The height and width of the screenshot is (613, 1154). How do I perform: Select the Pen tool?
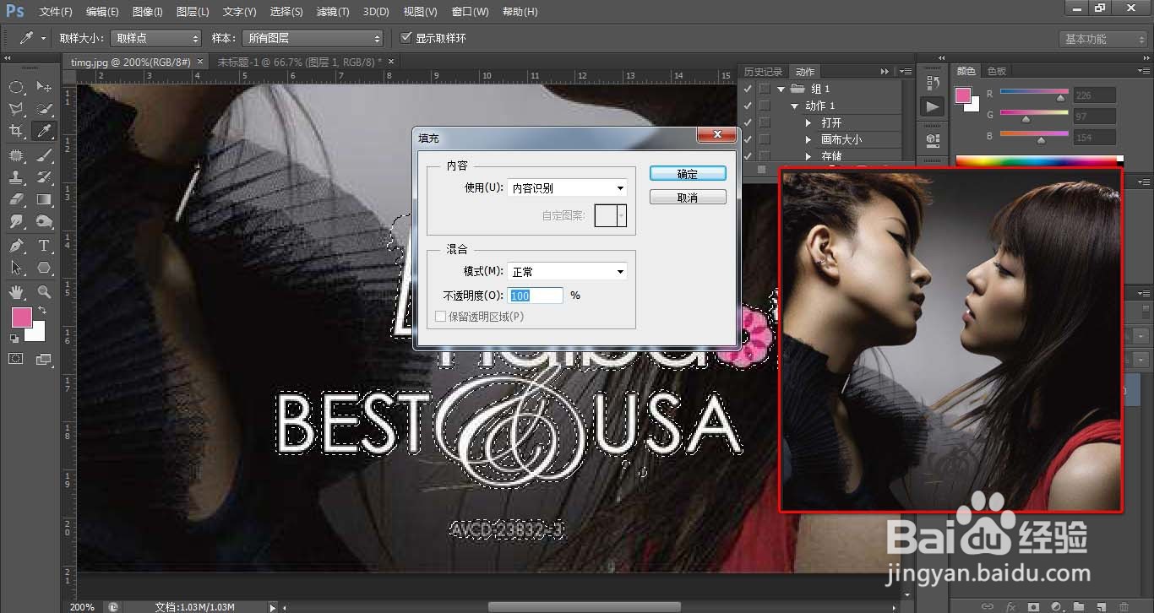pos(16,246)
